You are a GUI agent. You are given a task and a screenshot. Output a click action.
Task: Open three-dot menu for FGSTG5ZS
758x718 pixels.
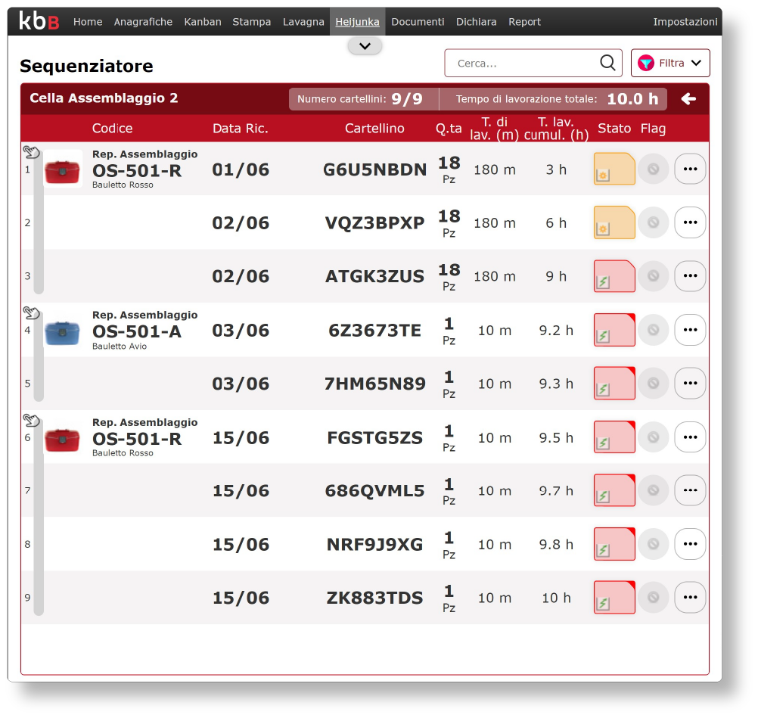(x=689, y=437)
